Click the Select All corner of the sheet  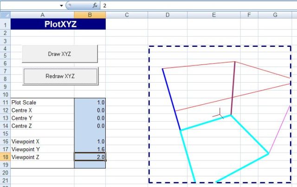[x=5, y=15]
